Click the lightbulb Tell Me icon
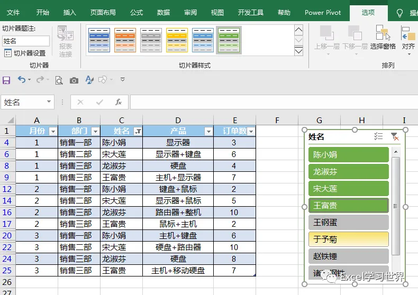The image size is (418, 295). 399,13
